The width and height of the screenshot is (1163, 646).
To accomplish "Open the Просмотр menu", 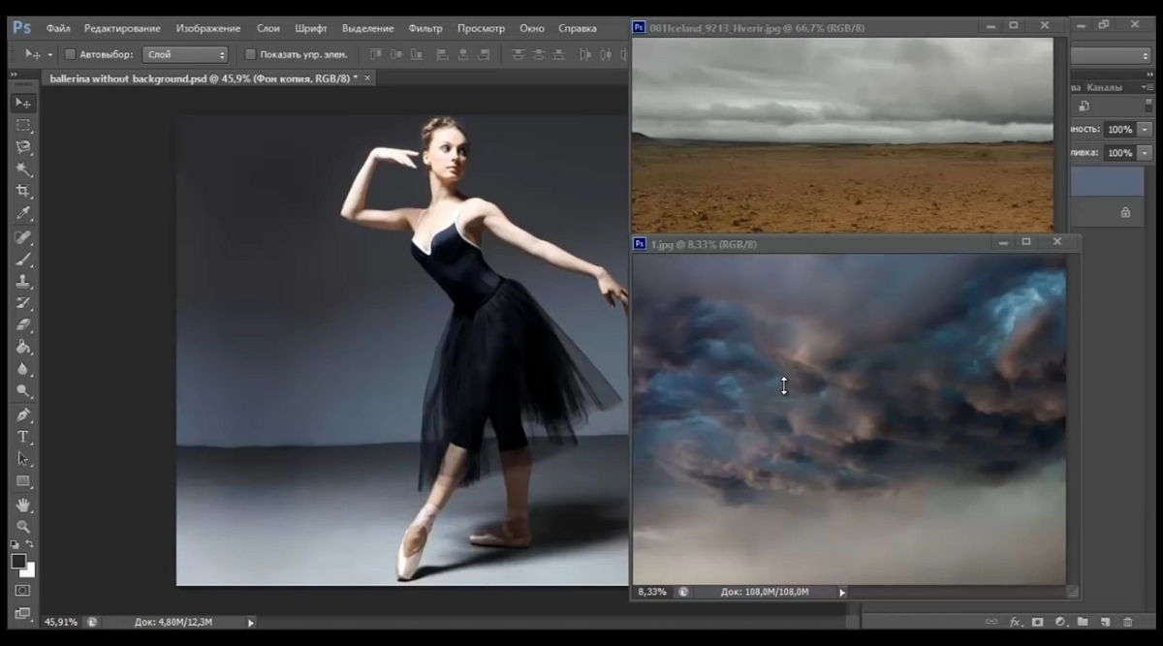I will point(481,29).
